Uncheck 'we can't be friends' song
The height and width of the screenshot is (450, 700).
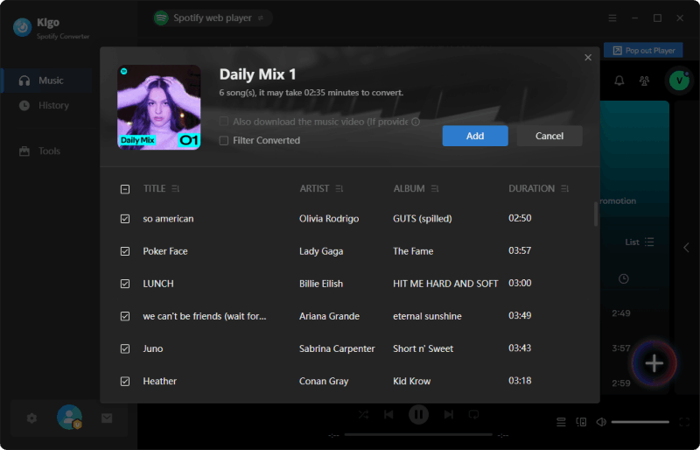tap(125, 316)
